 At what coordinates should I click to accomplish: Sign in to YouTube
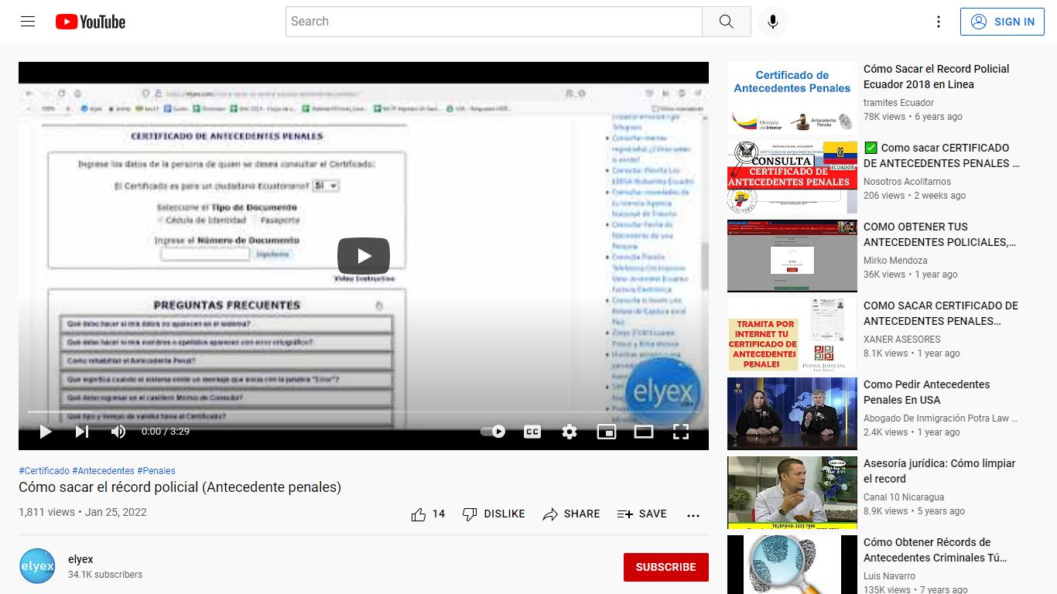coord(1002,22)
